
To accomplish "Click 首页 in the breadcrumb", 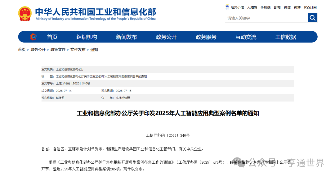I will click(22, 50).
